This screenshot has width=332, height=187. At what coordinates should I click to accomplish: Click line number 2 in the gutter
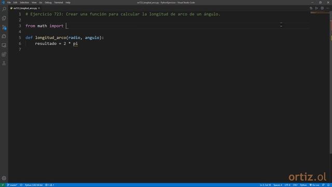[20, 20]
